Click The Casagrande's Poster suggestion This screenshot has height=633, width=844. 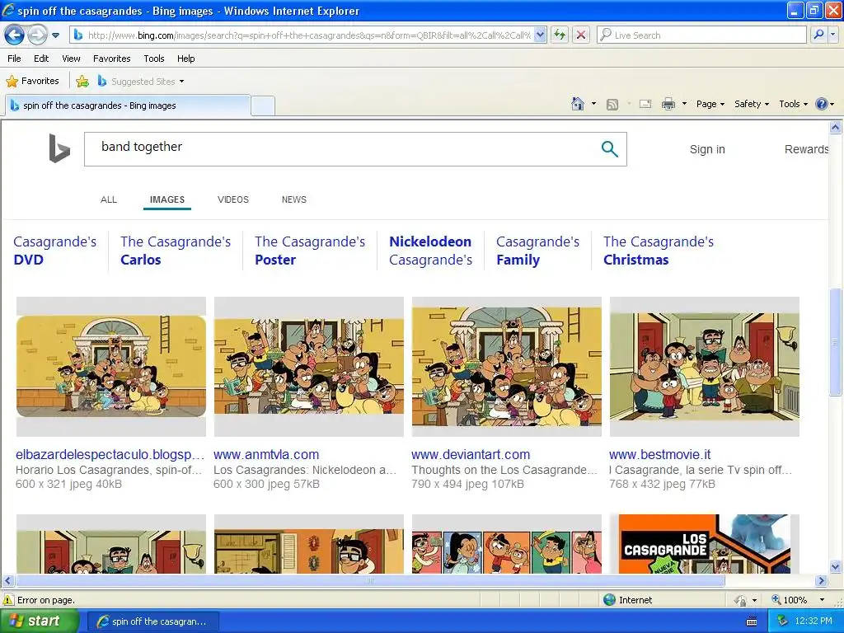310,251
